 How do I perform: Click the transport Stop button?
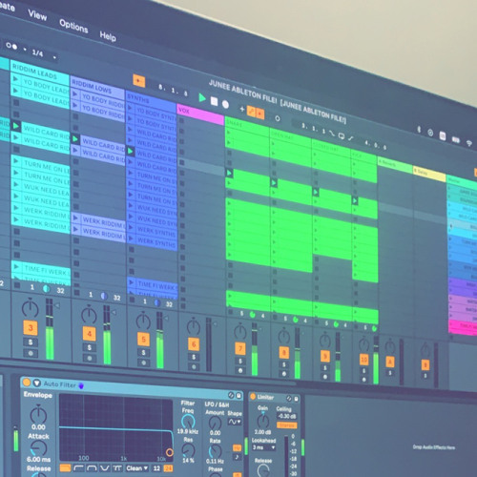click(215, 101)
